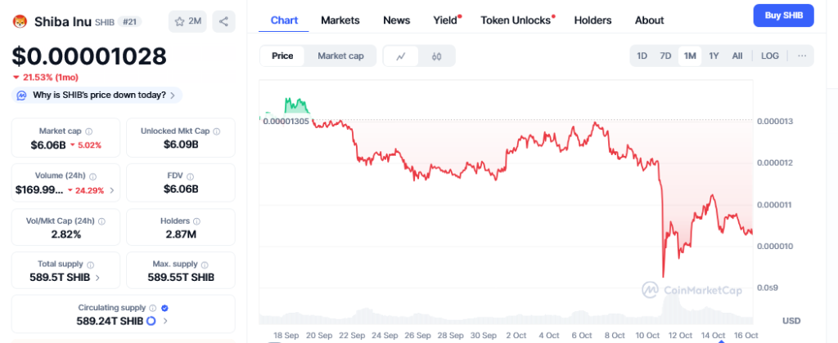Switch to candlestick chart icon

[436, 56]
